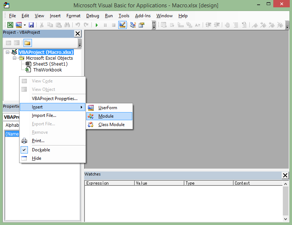Click the Next Bookmark icon
The image size is (292, 225).
(263, 25)
